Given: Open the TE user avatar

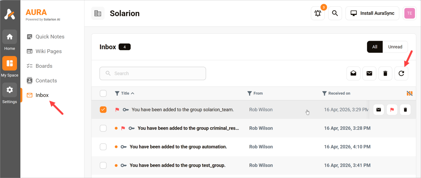Looking at the screenshot, I should 409,13.
